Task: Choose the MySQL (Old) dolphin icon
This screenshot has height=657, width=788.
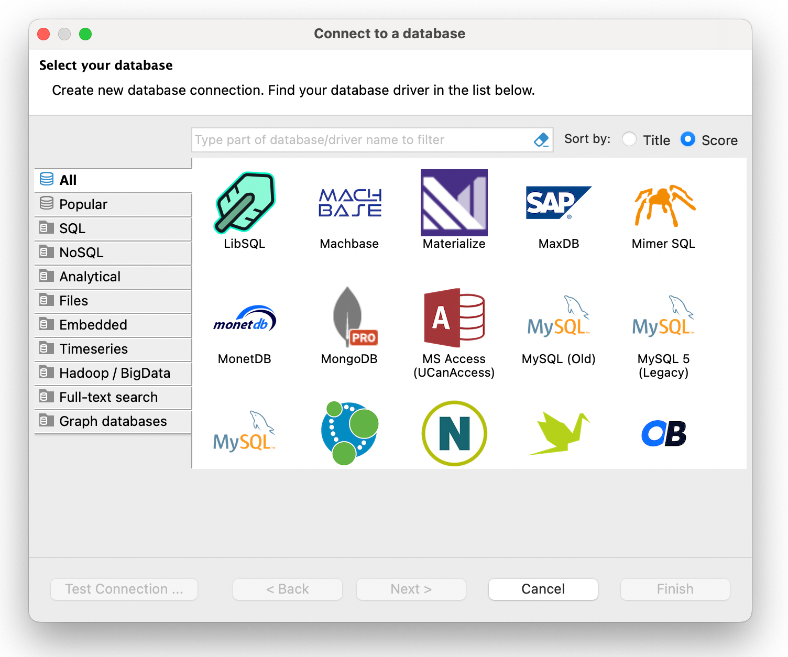Action: [559, 316]
